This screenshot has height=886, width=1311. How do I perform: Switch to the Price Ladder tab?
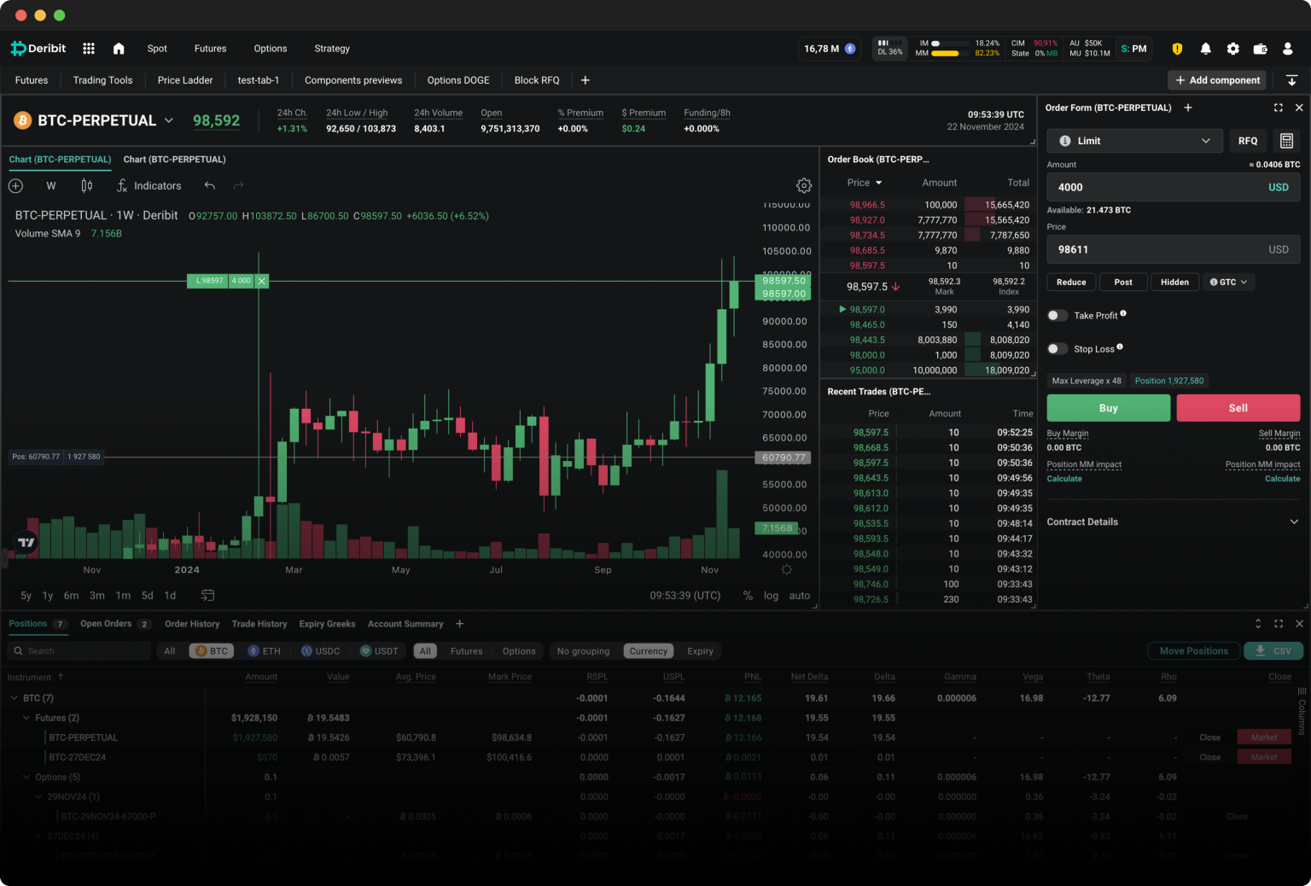[x=185, y=80]
